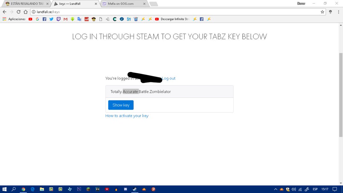Close the ESTÁN REGALANDO tab

click(47, 4)
